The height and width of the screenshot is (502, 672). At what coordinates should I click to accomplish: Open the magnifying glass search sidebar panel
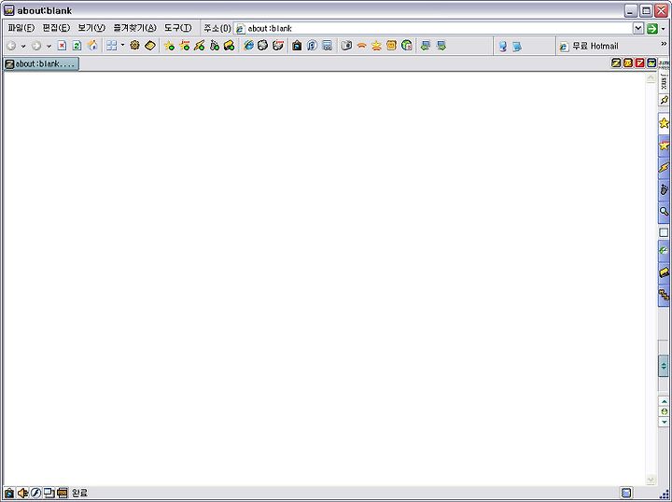pos(664,211)
